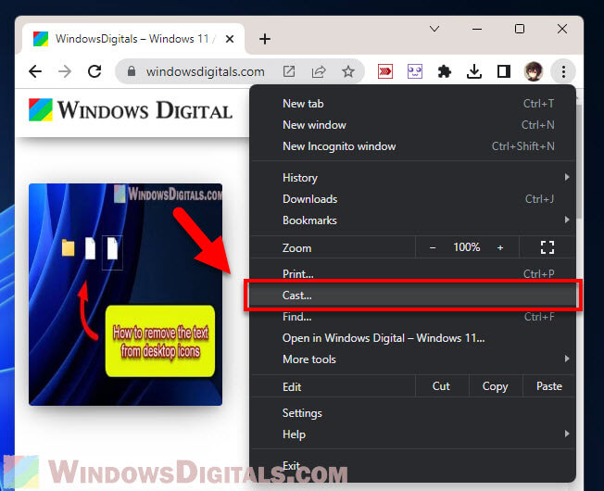
Task: Open page in app icon in address bar
Action: pos(289,71)
